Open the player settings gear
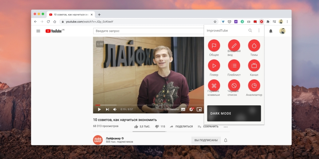The image size is (319, 159). point(191,109)
